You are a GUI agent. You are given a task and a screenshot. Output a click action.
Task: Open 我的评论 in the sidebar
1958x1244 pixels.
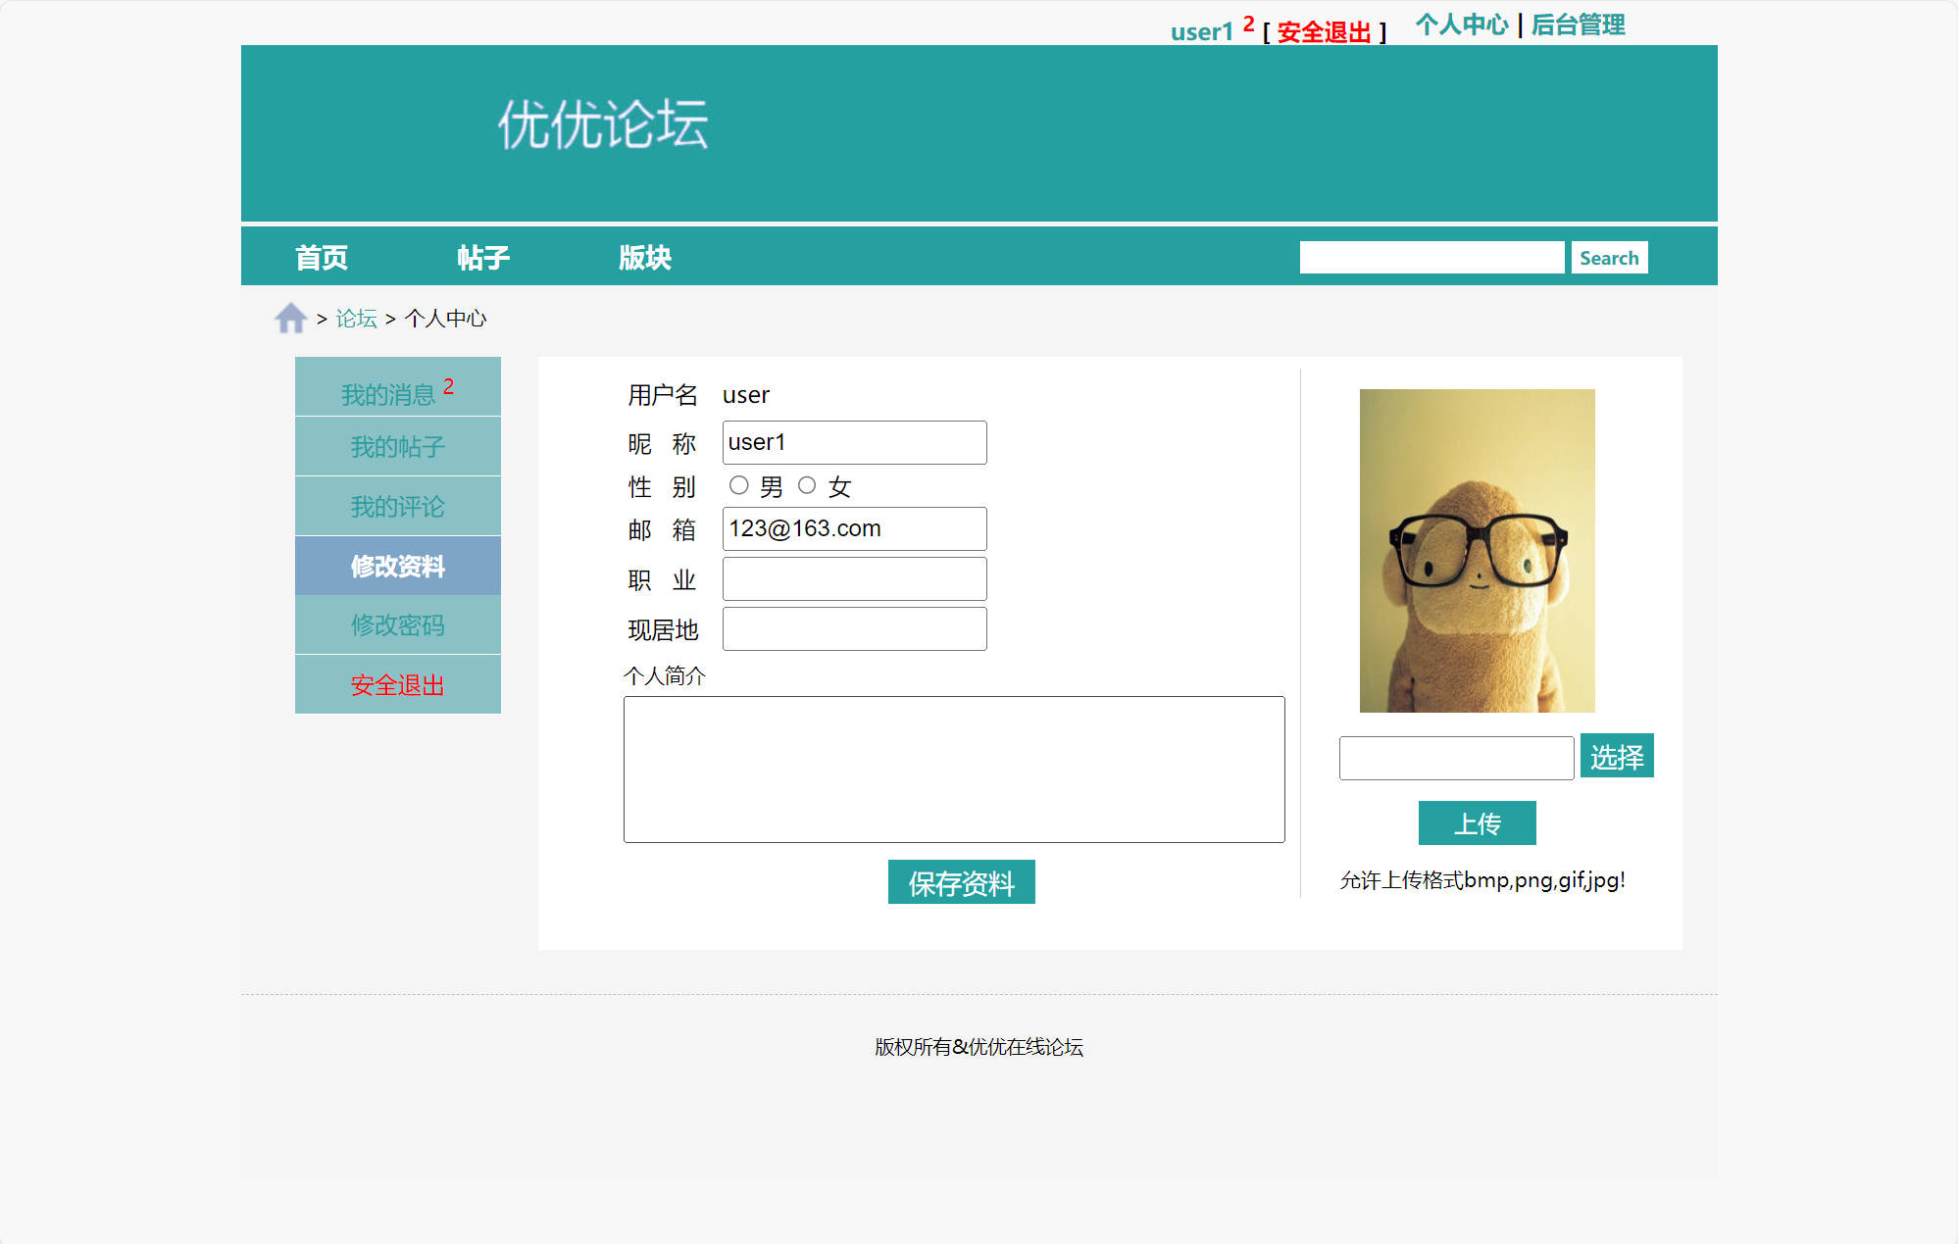pos(397,506)
